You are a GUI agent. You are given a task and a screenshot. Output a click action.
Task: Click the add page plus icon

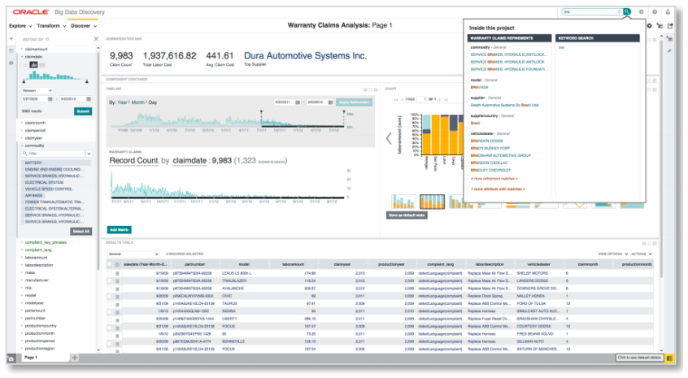coord(75,358)
